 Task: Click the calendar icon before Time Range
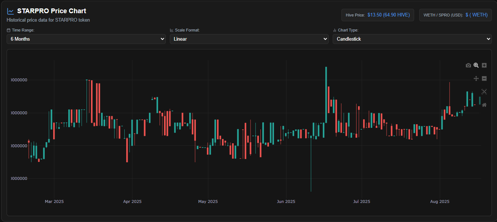[x=8, y=30]
